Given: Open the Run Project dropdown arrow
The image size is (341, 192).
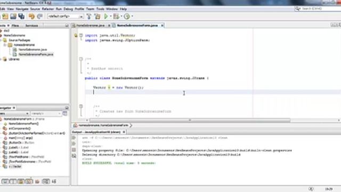Looking at the screenshot, I should pyautogui.click(x=111, y=17).
